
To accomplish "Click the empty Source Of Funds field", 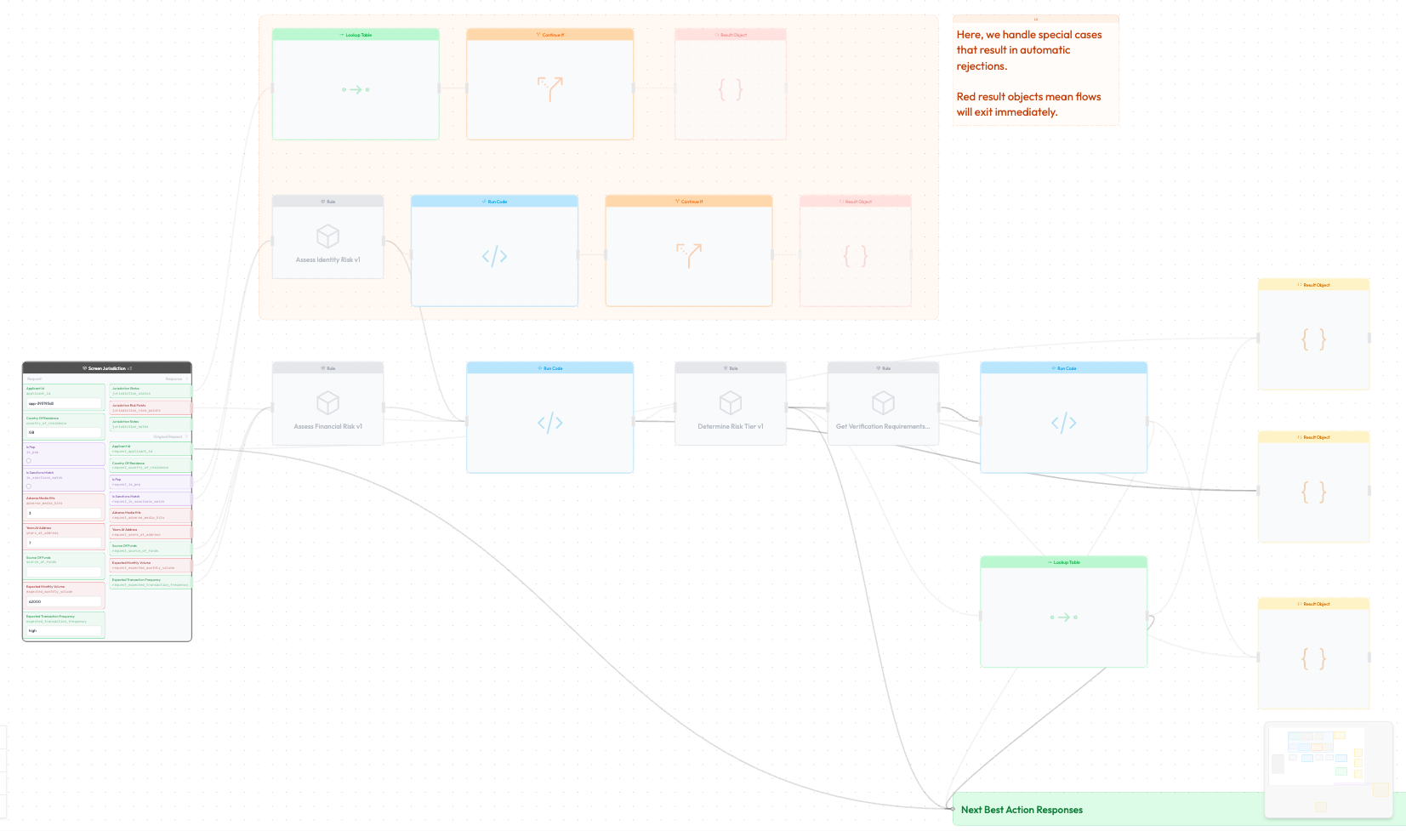I will 64,572.
